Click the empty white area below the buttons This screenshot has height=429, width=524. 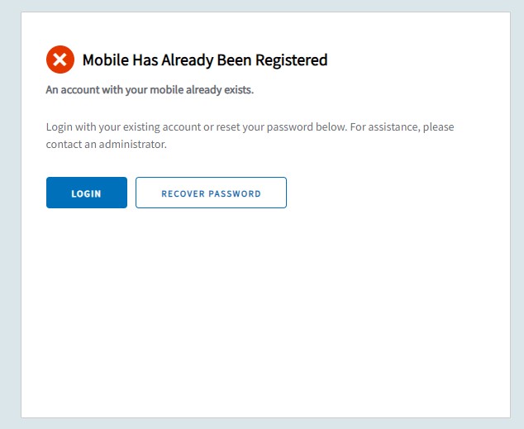coord(264,314)
